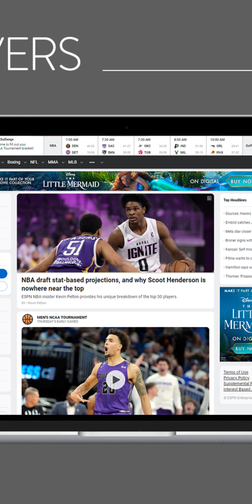This screenshot has height=504, width=252.
Task: Click the Phoenix Suns logo in scoreboard
Action: point(213,152)
